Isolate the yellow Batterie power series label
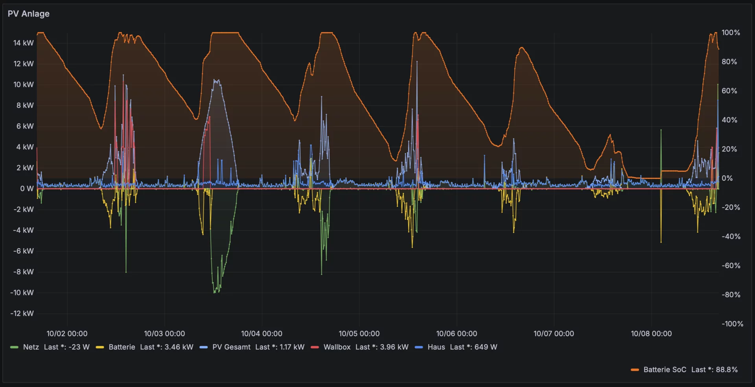 pyautogui.click(x=122, y=347)
